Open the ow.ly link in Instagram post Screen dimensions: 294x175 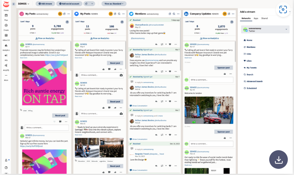pos(57,55)
